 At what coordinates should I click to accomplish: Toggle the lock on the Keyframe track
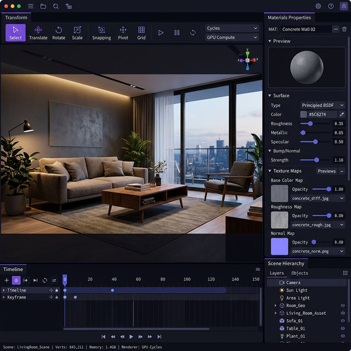[x=56, y=297]
